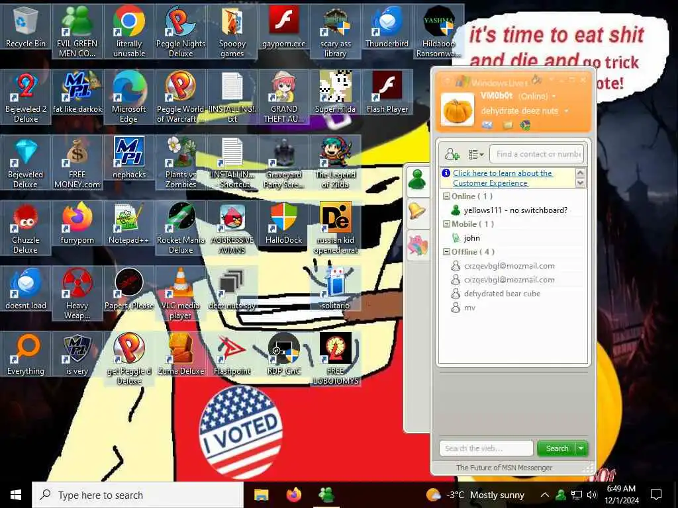Collapse the Offline ( 4 ) group
Viewport: 678px width, 508px height.
coord(446,251)
